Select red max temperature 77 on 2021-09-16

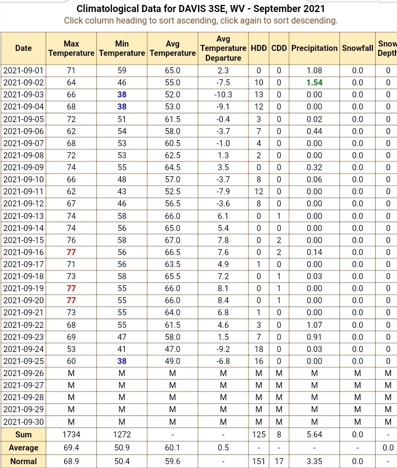[x=71, y=252]
